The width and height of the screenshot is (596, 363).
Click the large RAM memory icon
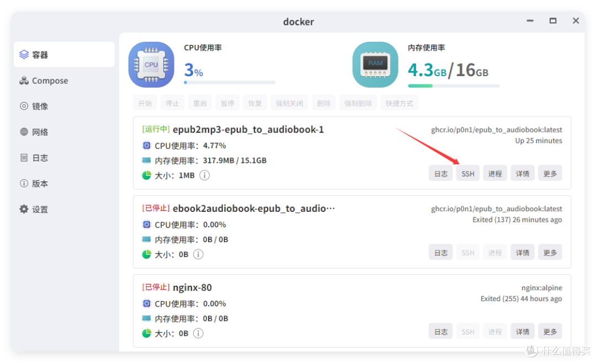pyautogui.click(x=375, y=65)
